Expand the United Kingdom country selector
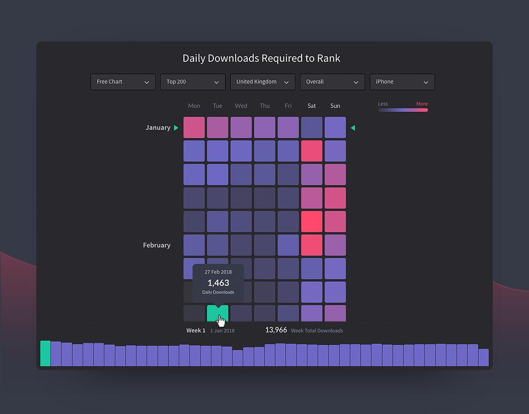 (262, 82)
